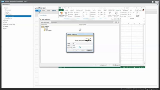The image size is (160, 90).
Task: Expand the Rules tree node
Action: tap(3, 22)
